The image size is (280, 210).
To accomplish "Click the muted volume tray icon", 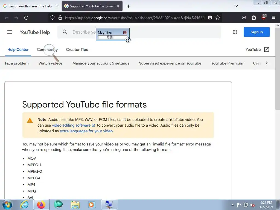I will tap(252, 205).
